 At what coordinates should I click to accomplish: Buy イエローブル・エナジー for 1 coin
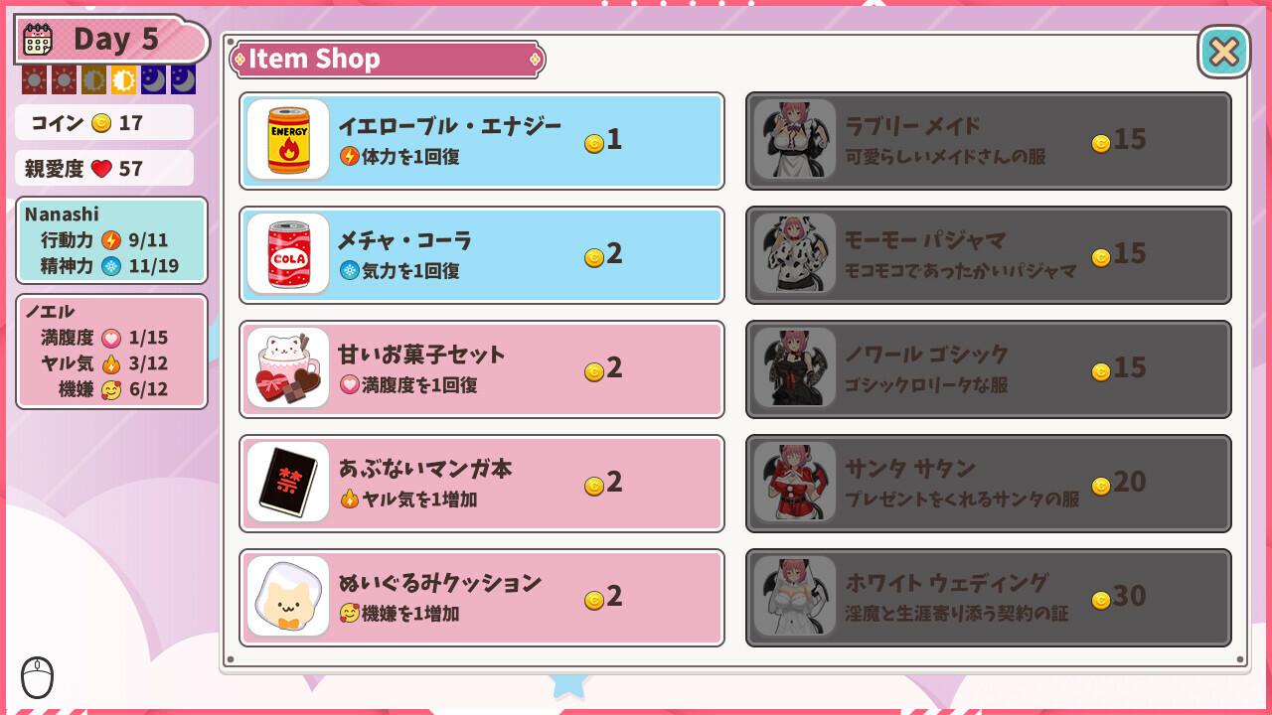pyautogui.click(x=482, y=140)
